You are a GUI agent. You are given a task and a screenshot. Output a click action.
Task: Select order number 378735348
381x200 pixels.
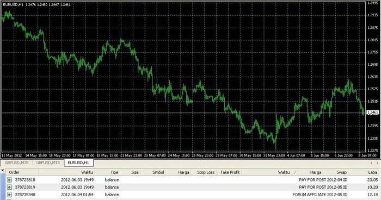(25, 195)
